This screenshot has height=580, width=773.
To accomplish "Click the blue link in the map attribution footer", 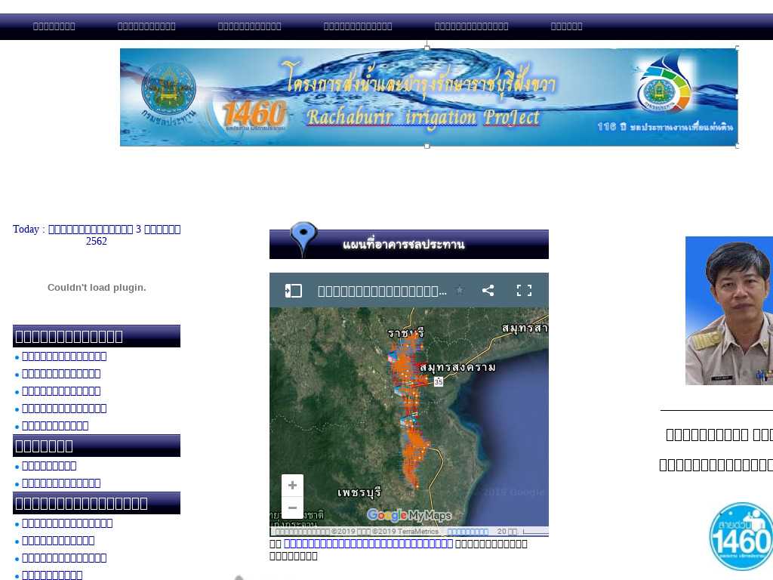I will coord(468,532).
